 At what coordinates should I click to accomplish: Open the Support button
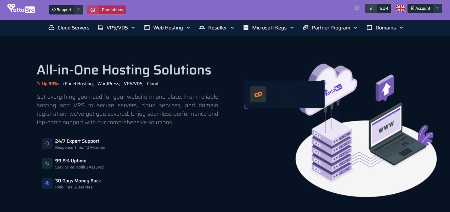[62, 10]
